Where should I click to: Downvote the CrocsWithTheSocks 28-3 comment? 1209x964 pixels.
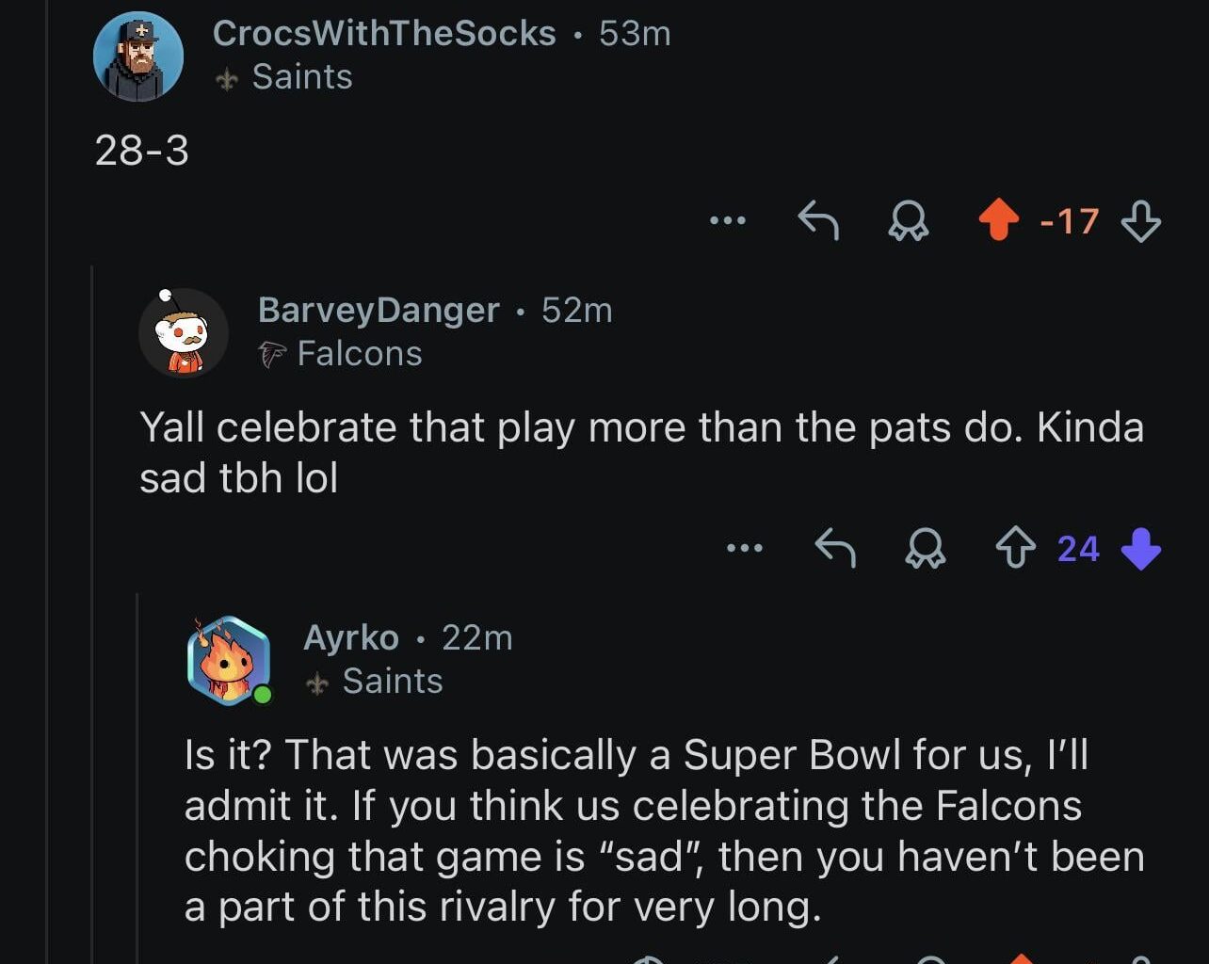tap(1140, 222)
